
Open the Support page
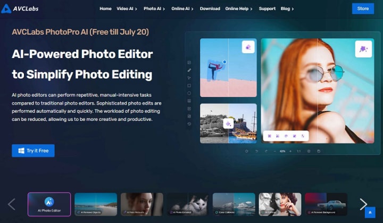click(x=267, y=9)
